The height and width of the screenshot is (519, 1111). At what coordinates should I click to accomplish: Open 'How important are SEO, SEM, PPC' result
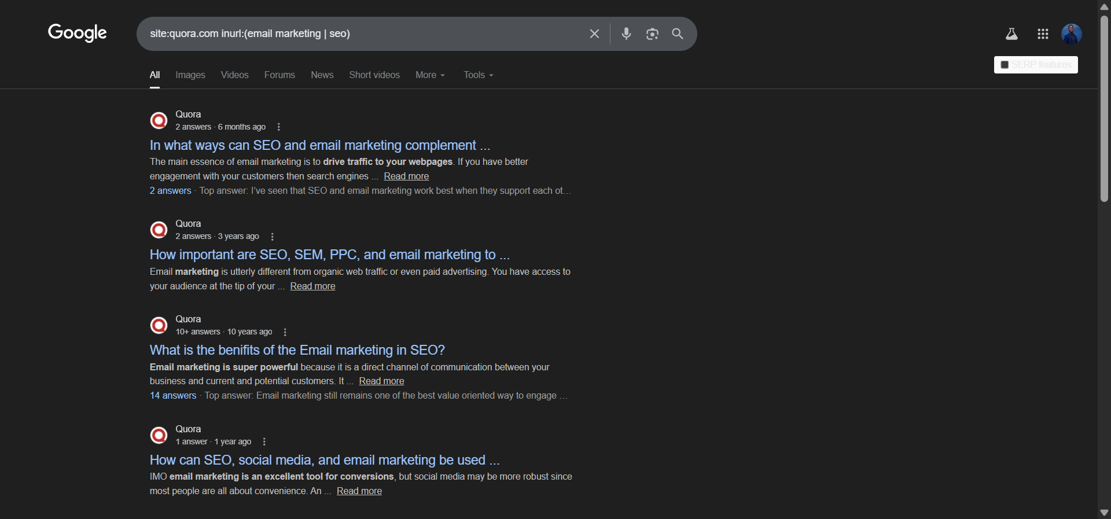click(x=330, y=255)
